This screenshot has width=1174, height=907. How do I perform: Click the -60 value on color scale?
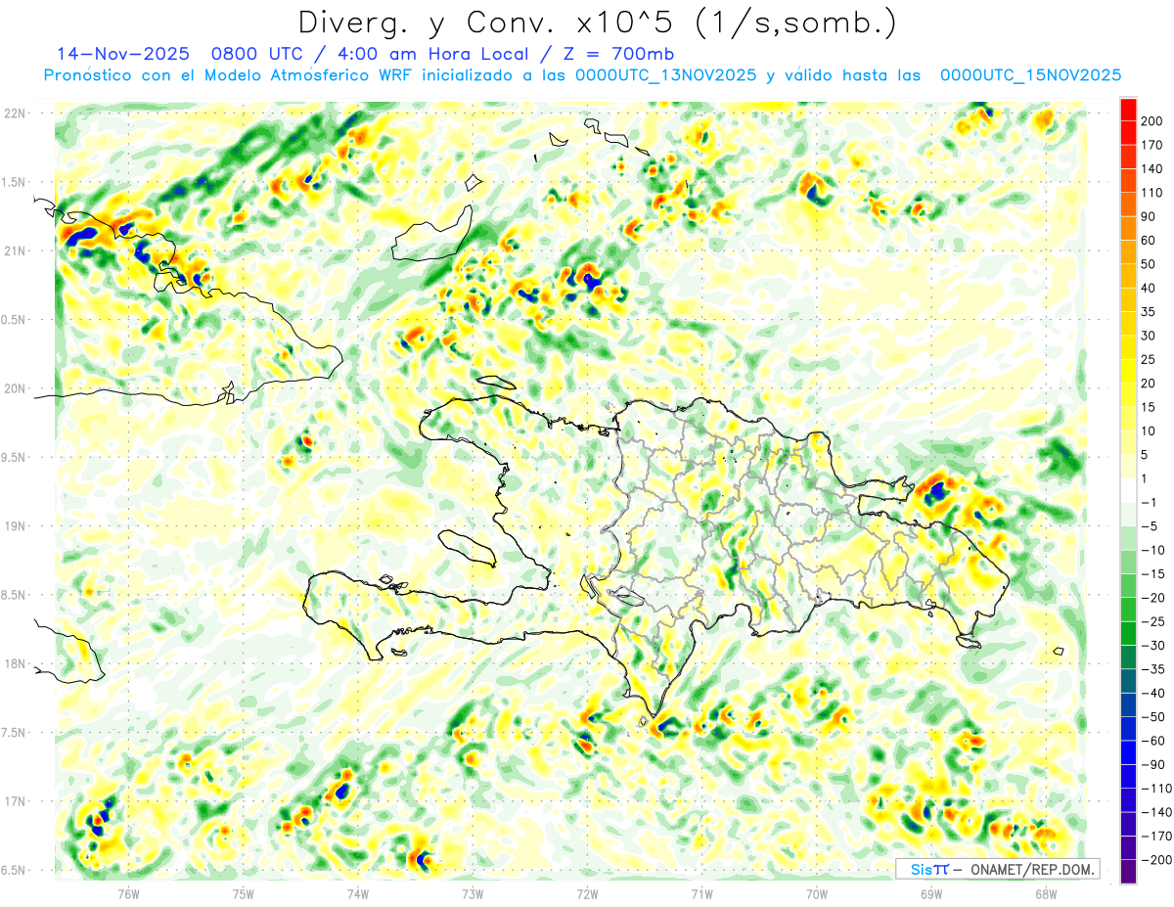tap(1152, 742)
